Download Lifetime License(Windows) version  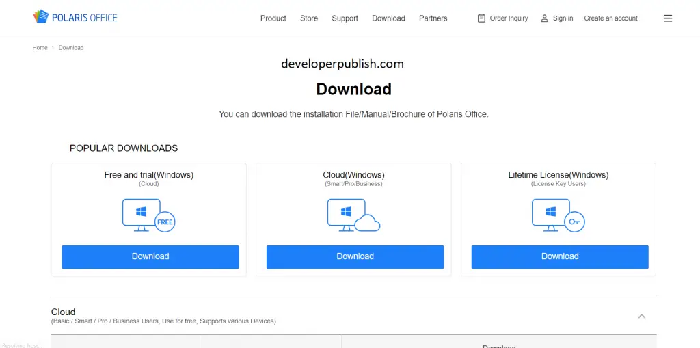560,256
